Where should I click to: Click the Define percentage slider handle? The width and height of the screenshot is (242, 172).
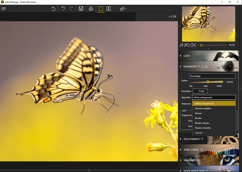tap(208, 81)
